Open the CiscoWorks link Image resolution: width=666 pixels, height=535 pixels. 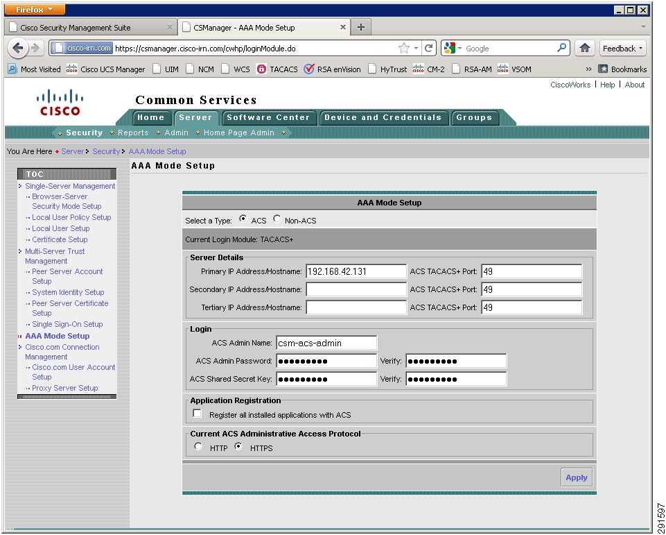click(x=570, y=85)
